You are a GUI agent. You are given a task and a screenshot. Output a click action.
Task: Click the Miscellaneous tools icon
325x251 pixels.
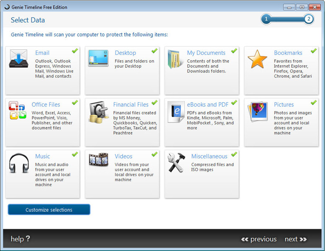pos(176,163)
